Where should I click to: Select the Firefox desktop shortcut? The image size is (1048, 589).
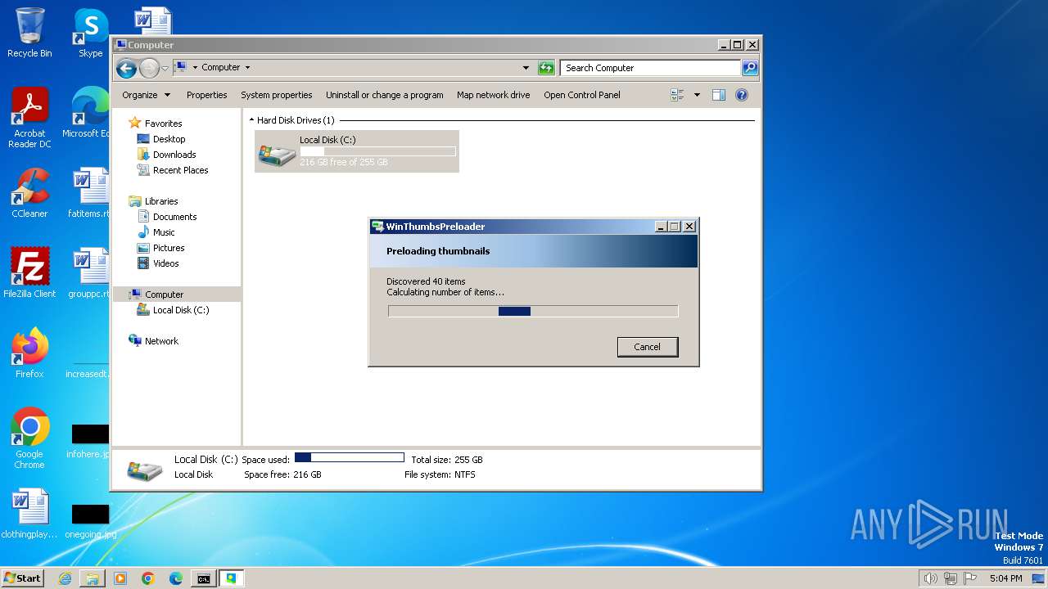tap(29, 353)
